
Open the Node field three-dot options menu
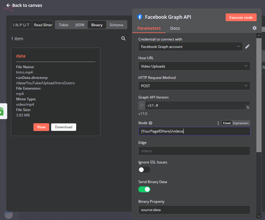(218, 123)
